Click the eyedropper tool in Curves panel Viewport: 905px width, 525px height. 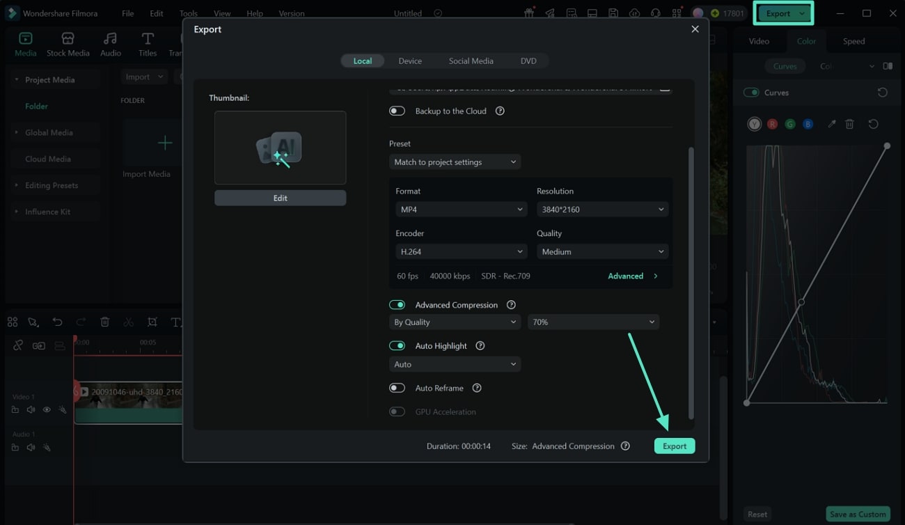pos(831,124)
